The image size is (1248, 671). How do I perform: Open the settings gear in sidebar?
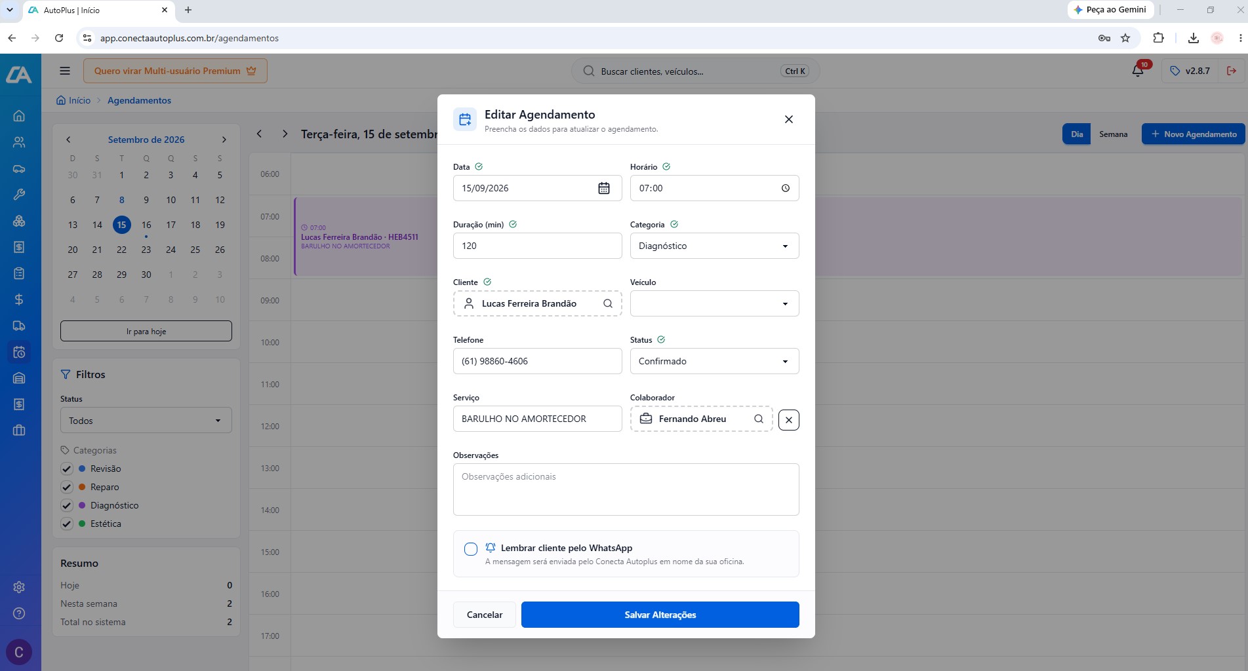(x=19, y=587)
